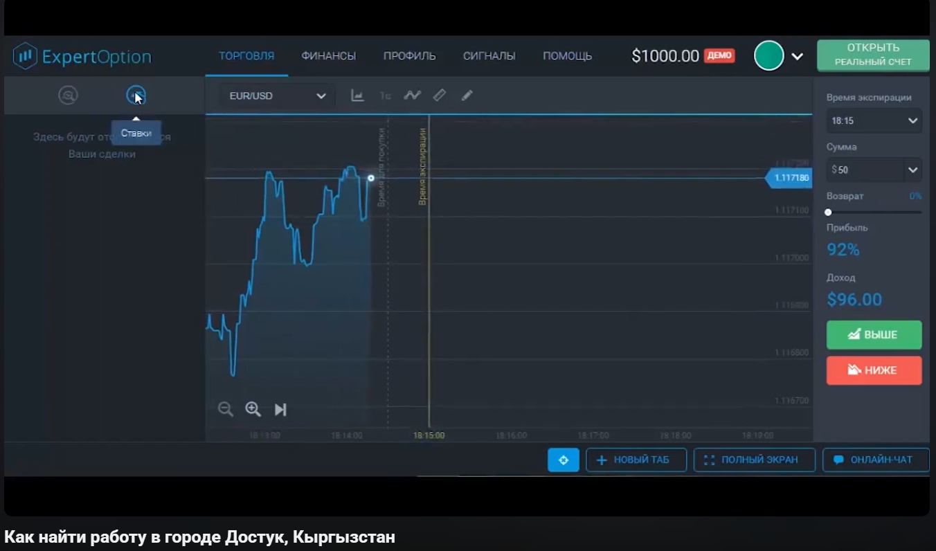Jump to latest chart position arrow
This screenshot has height=551, width=936.
(280, 409)
